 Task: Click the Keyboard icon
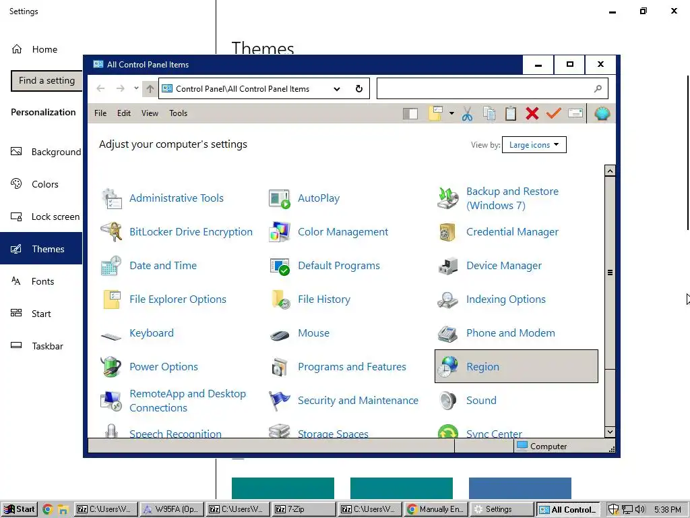click(111, 337)
